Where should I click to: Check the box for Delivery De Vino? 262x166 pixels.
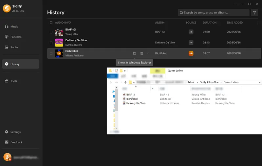51,43
